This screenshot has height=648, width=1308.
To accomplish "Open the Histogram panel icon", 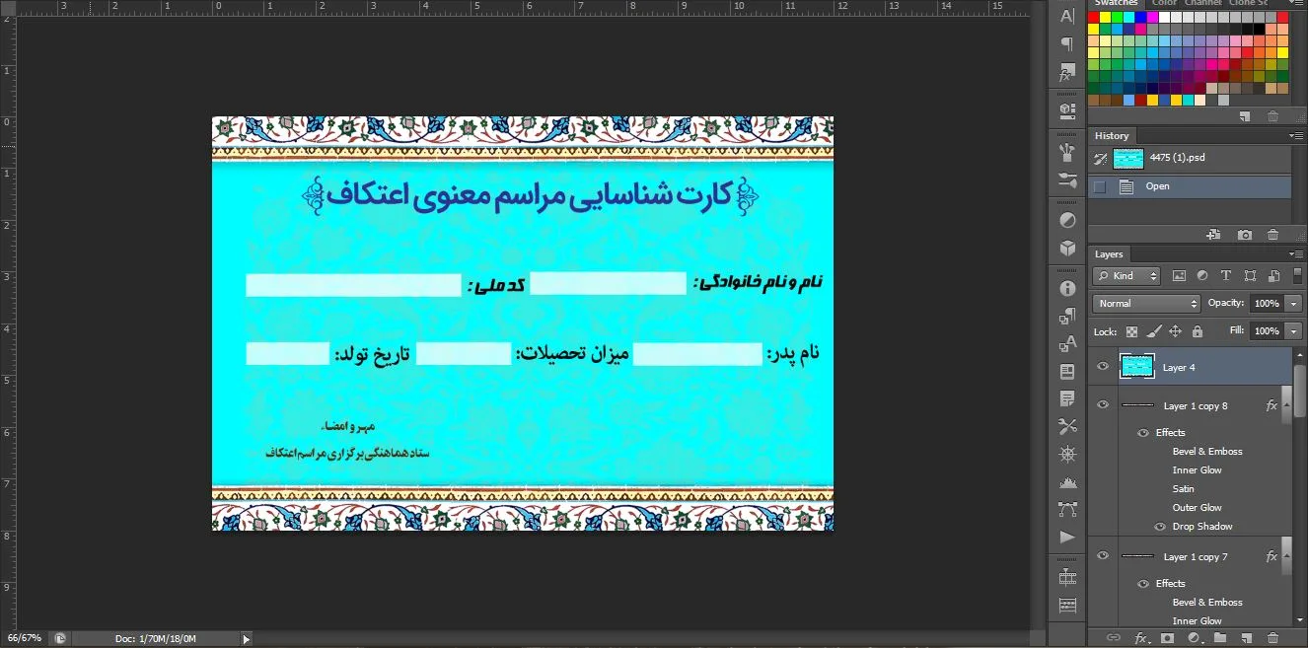I will point(1066,481).
